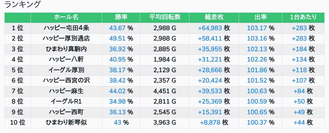The width and height of the screenshot is (329, 133).
Task: Open the イーグルR1 hall entry
Action: [66, 102]
